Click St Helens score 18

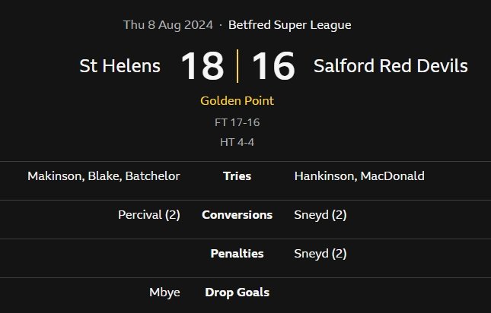tap(202, 66)
